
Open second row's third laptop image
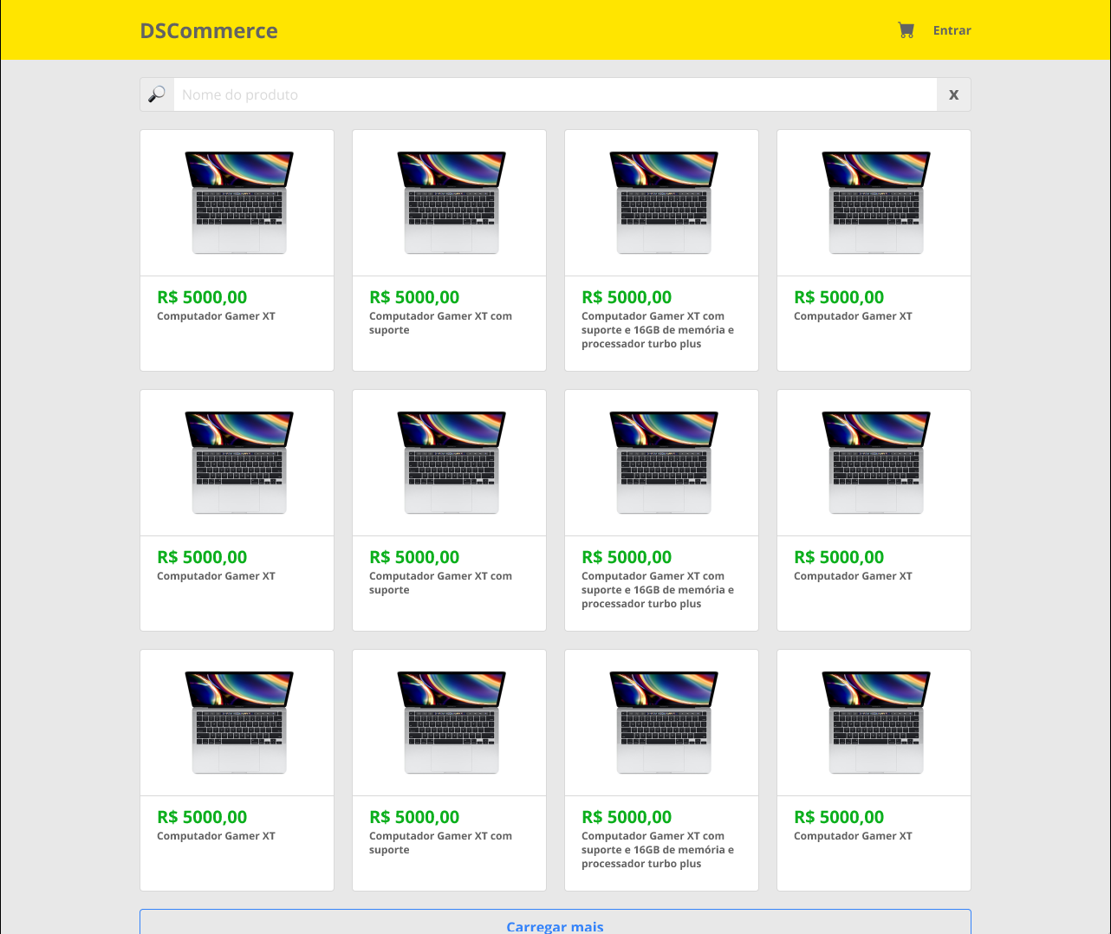point(664,463)
